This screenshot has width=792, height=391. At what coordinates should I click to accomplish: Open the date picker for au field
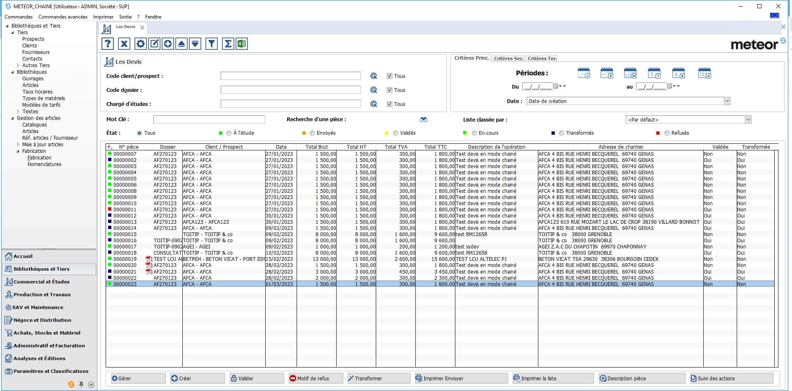coord(669,87)
